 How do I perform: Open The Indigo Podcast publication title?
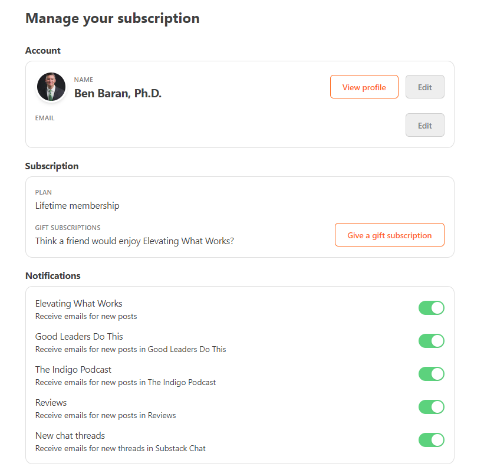click(73, 369)
